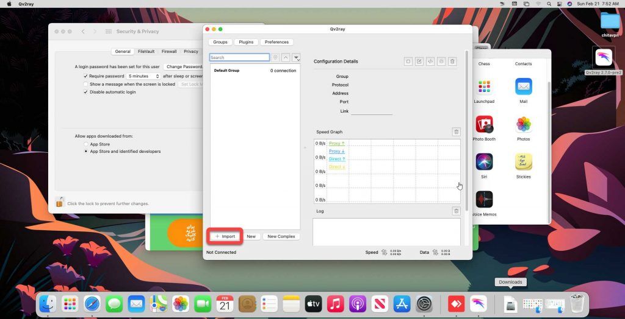Select the App Store radio button
Screen dimensions: 625x319
[86, 144]
